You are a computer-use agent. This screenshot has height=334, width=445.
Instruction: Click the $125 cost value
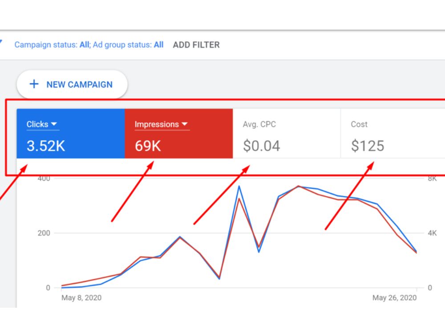click(x=368, y=146)
